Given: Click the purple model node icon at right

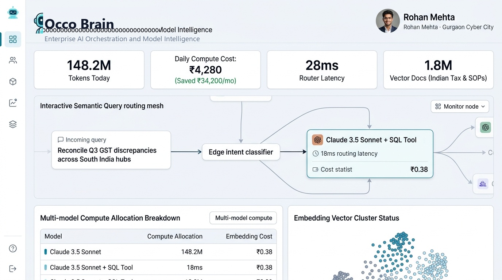Looking at the screenshot, I should point(483,184).
